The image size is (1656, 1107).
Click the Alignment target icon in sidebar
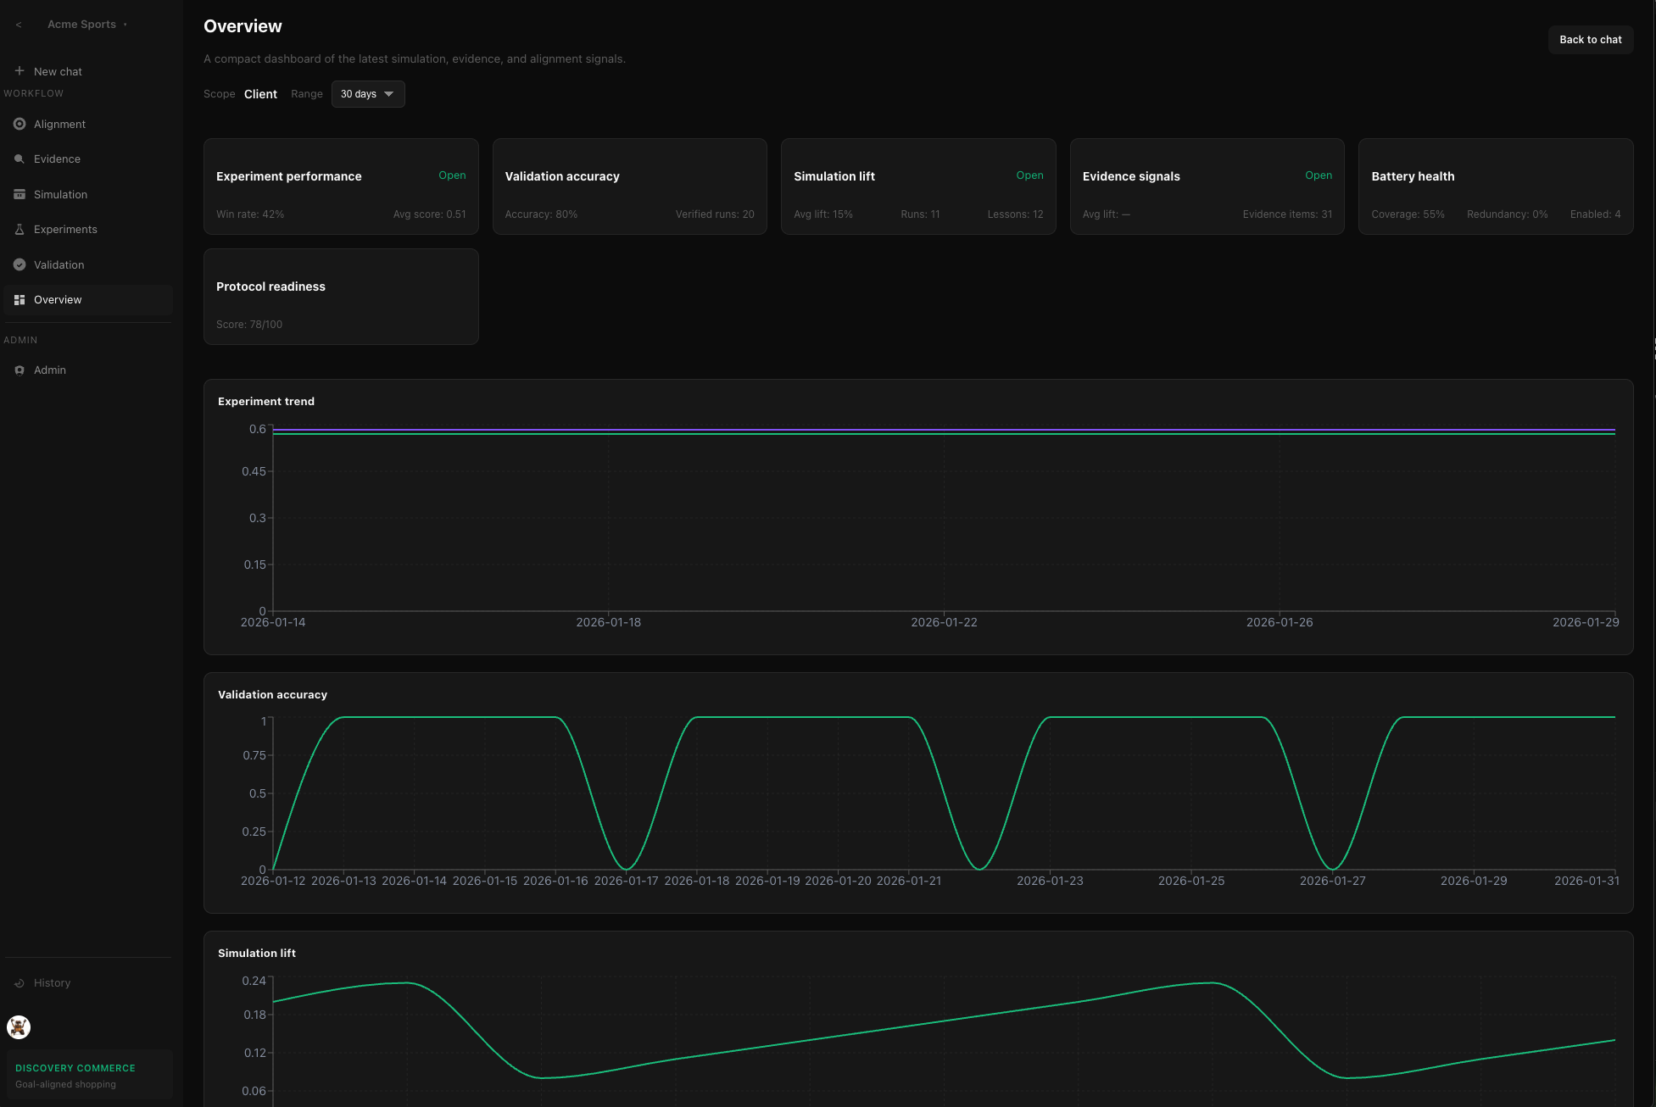(x=20, y=124)
